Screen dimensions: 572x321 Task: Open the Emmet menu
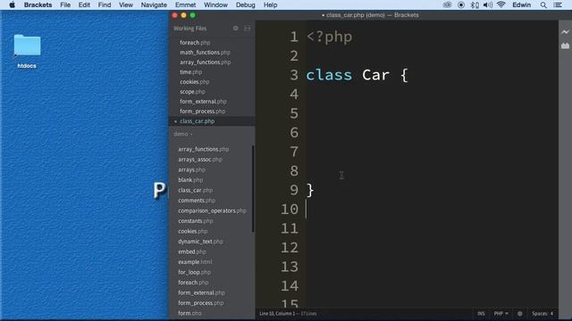point(185,4)
